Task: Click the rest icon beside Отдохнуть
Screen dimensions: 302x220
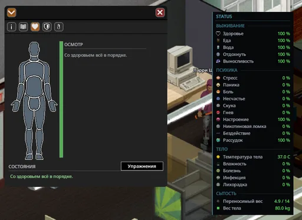Action: 218,54
